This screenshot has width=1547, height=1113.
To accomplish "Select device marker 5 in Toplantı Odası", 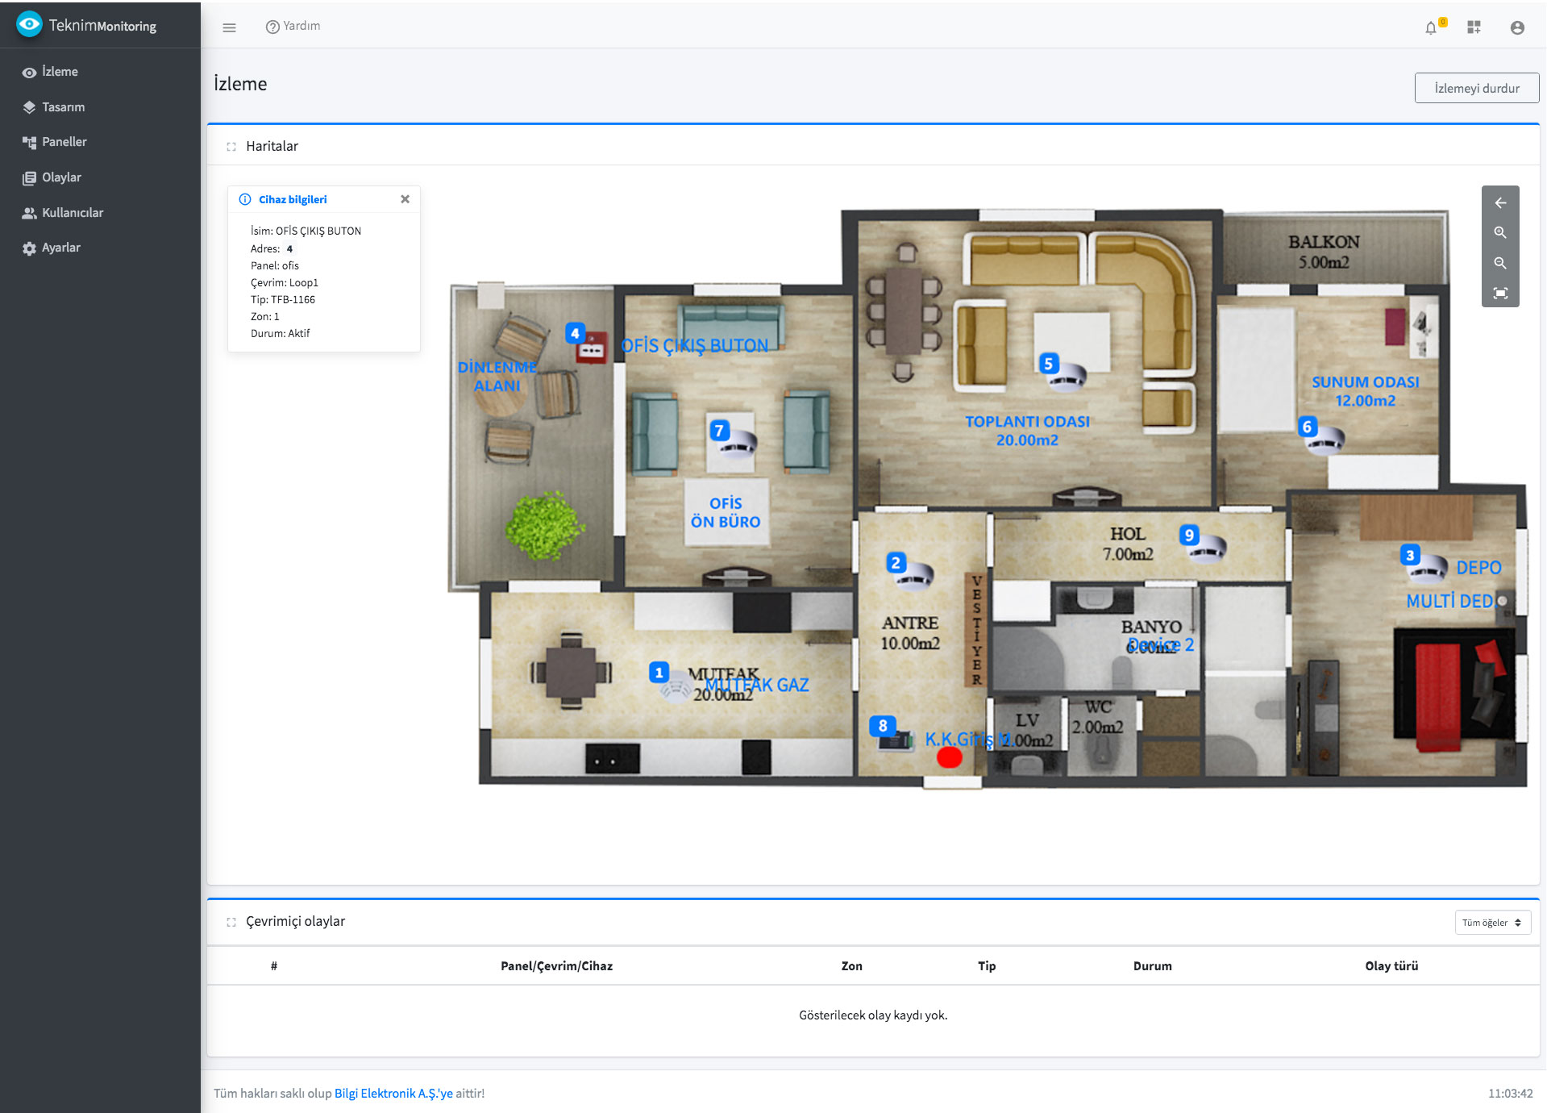I will coord(1048,365).
